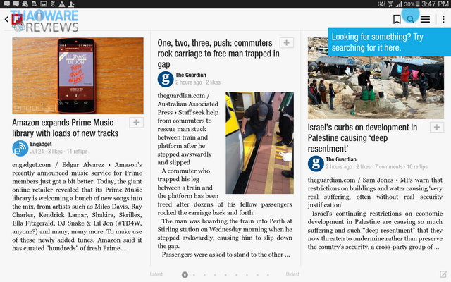Tap the red Flipboard logo

point(17,19)
